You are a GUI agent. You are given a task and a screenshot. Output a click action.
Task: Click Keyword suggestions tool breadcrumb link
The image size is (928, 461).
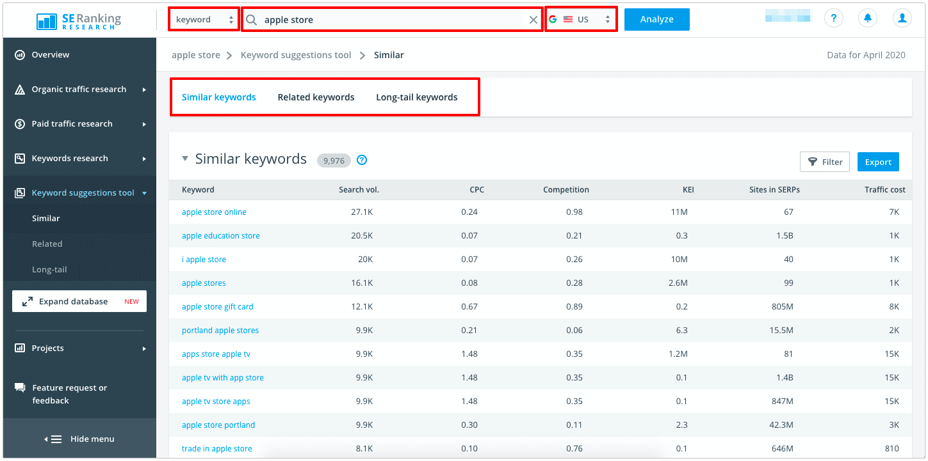tap(296, 55)
